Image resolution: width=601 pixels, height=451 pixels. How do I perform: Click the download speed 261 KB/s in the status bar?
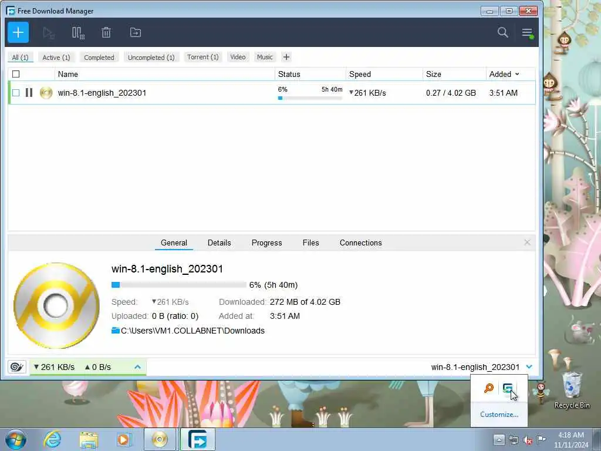click(54, 367)
